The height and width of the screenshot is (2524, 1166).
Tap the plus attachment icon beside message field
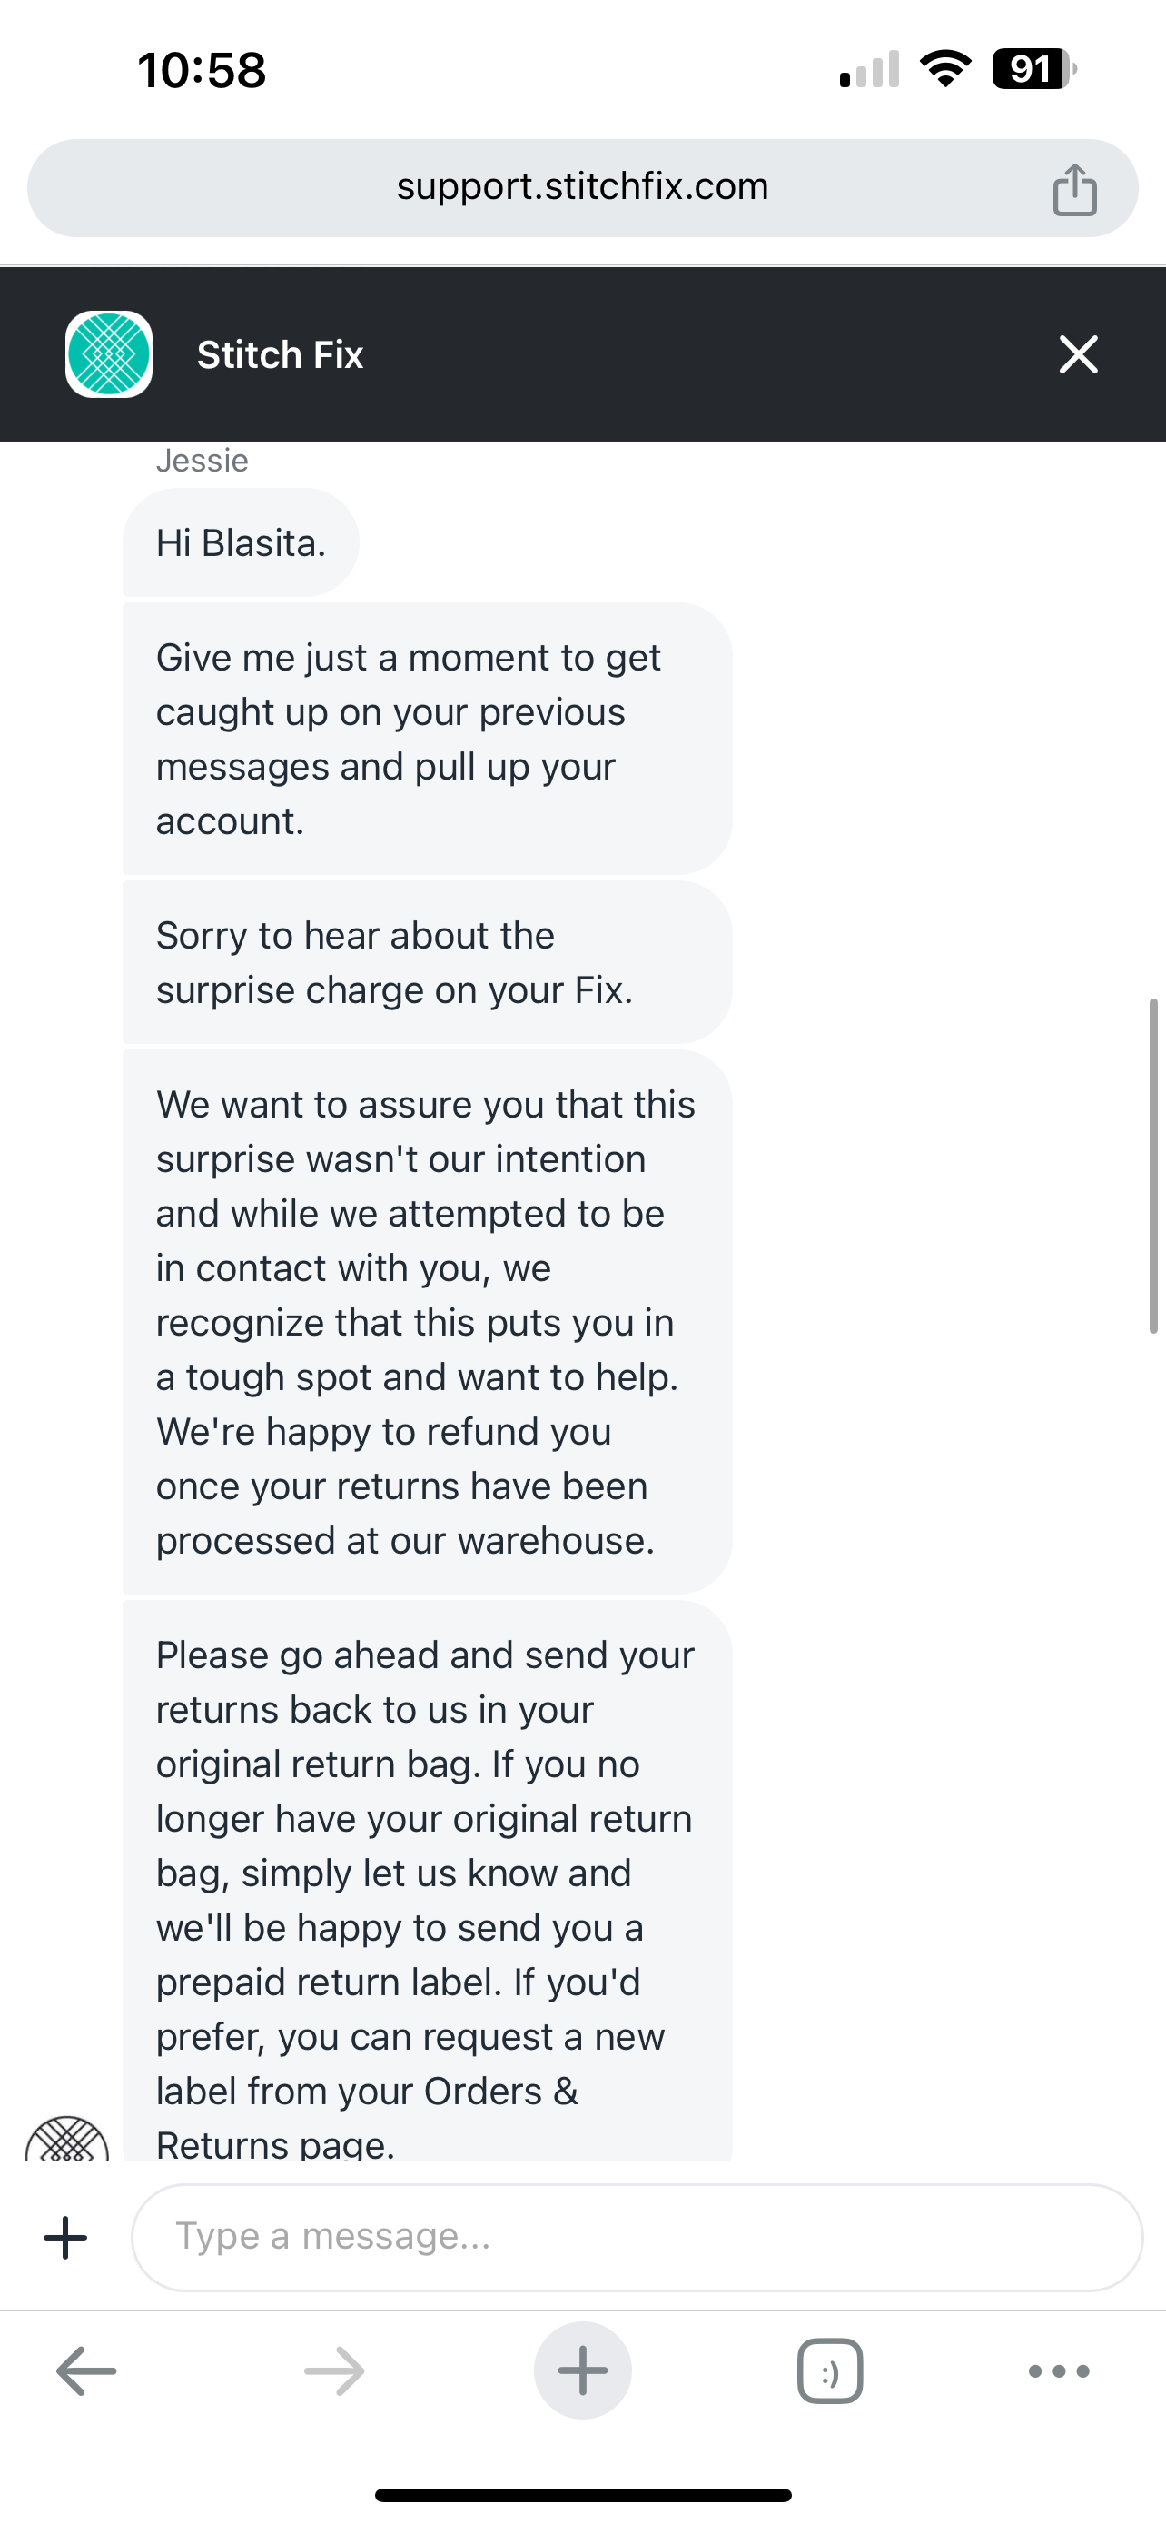(65, 2238)
